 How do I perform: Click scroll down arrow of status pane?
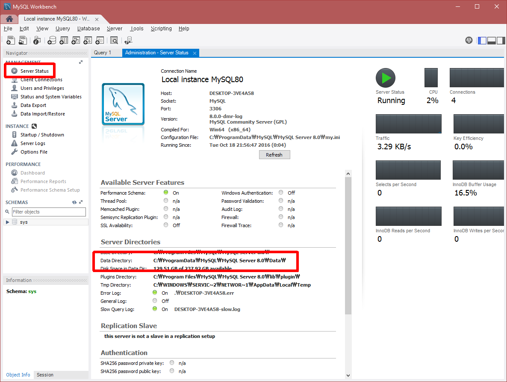pos(348,376)
